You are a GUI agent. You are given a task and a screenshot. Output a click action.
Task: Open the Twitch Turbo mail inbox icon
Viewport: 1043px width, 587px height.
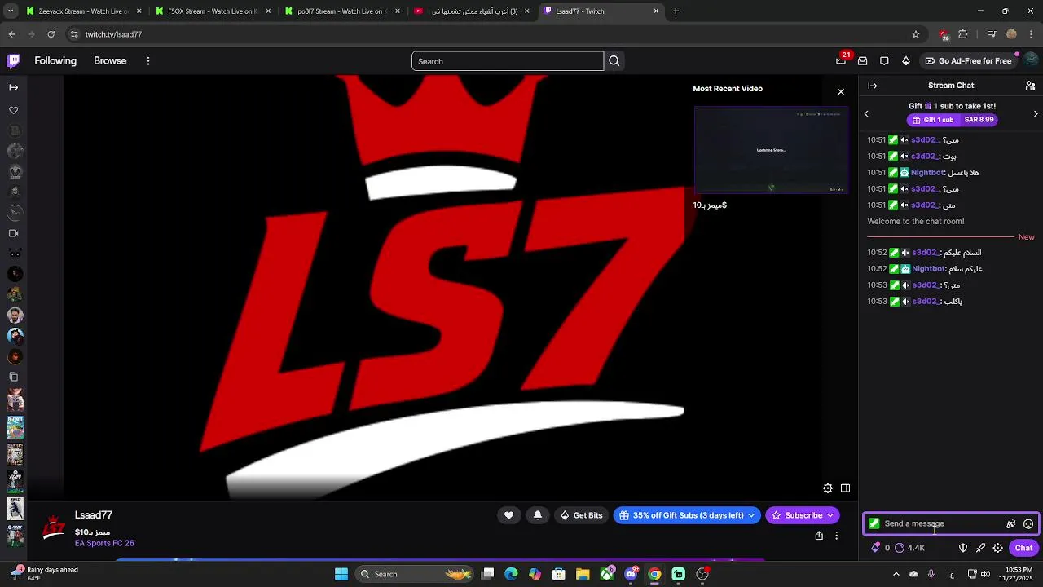(862, 61)
